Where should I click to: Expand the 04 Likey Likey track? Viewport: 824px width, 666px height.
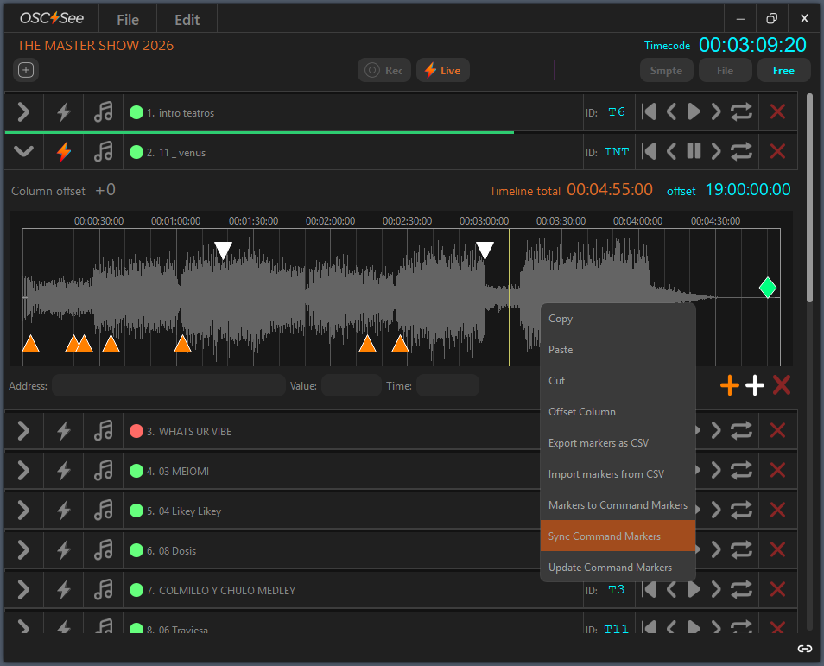[23, 511]
